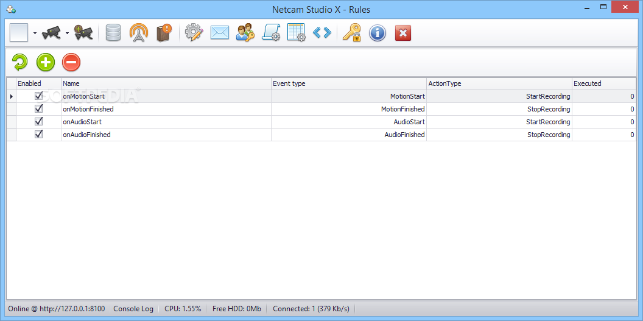Click the add camera icon
The width and height of the screenshot is (643, 321).
(x=83, y=33)
